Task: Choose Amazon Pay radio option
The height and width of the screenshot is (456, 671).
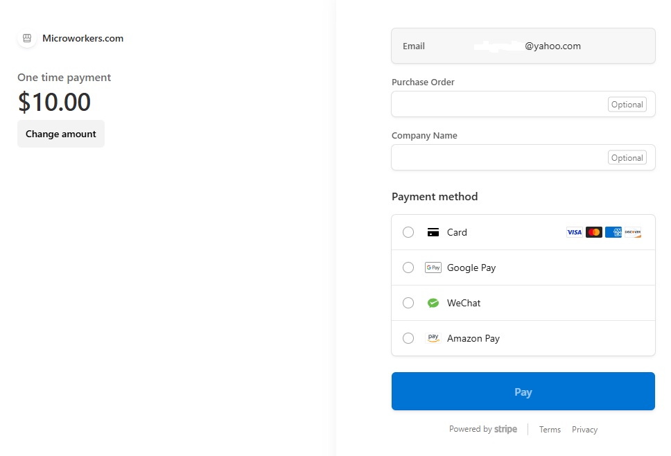Action: point(408,338)
